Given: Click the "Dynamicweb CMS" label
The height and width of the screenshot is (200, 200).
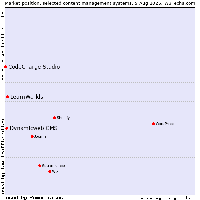Looking at the screenshot, I should pos(34,128).
